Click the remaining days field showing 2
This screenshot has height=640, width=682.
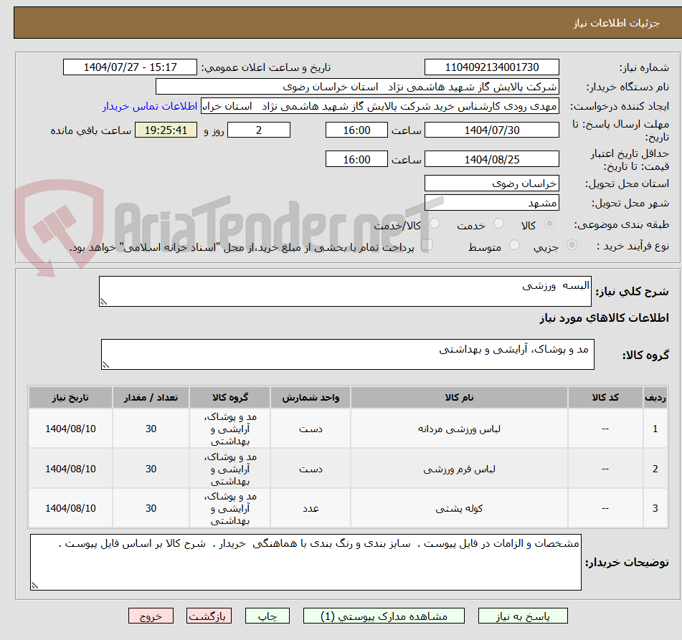[259, 130]
